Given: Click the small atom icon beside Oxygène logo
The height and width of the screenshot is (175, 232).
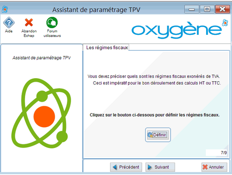Looking at the screenshot, I should point(225,23).
